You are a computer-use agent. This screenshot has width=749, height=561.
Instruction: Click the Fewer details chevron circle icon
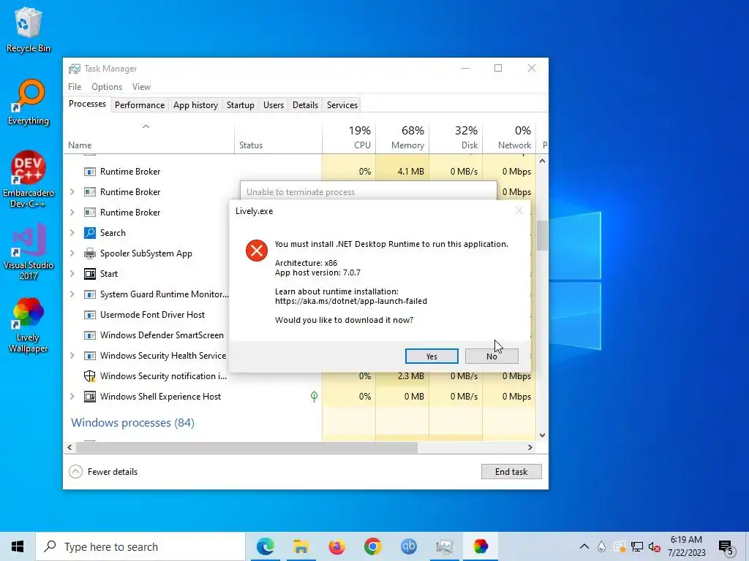pos(75,471)
